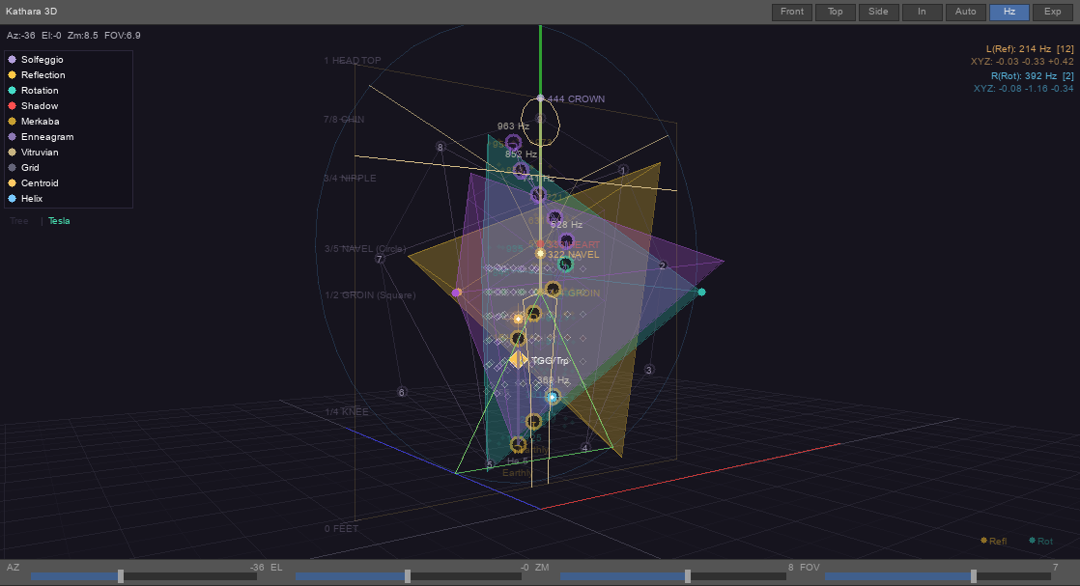Select the Enneagram indicator dot
The width and height of the screenshot is (1080, 586).
(x=10, y=136)
